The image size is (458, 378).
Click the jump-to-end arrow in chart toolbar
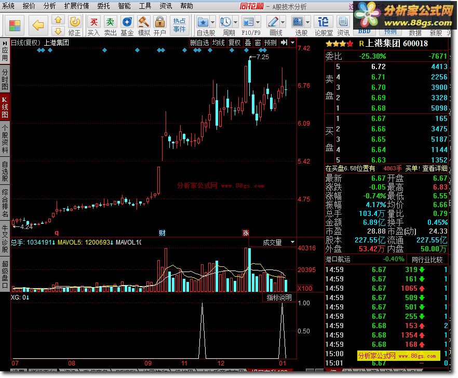click(x=284, y=43)
